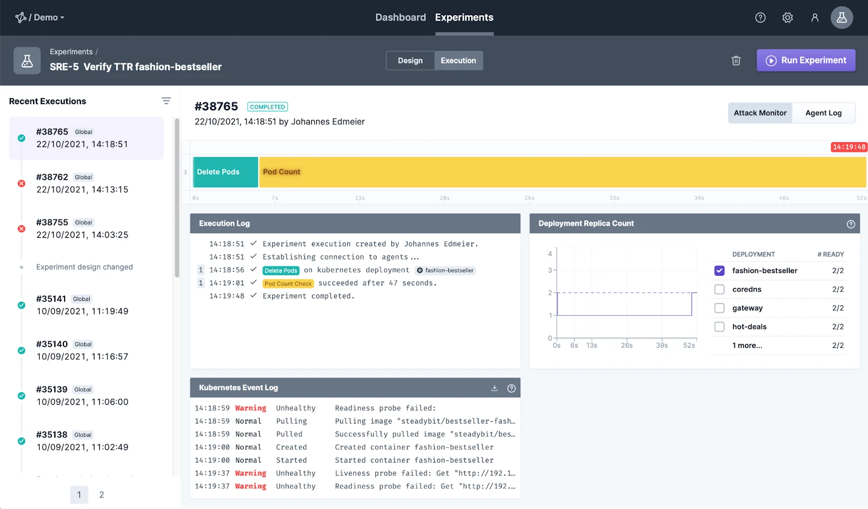Click the fashion-bestseller target chip in log
868x509 pixels.
pos(445,270)
